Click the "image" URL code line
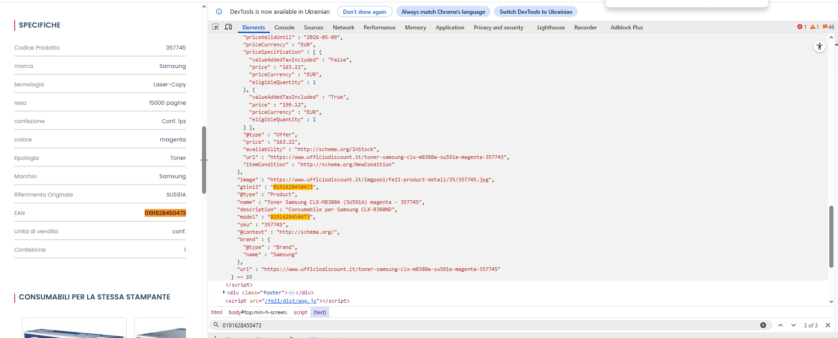 366,180
